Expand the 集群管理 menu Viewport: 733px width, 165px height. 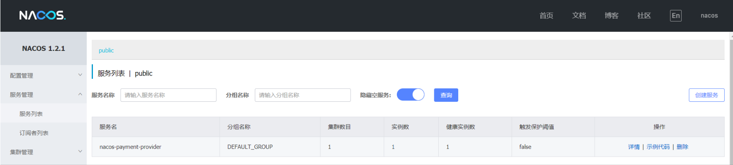tap(43, 152)
